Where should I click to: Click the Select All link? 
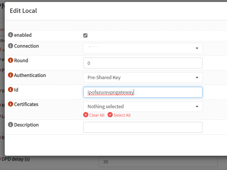122,115
